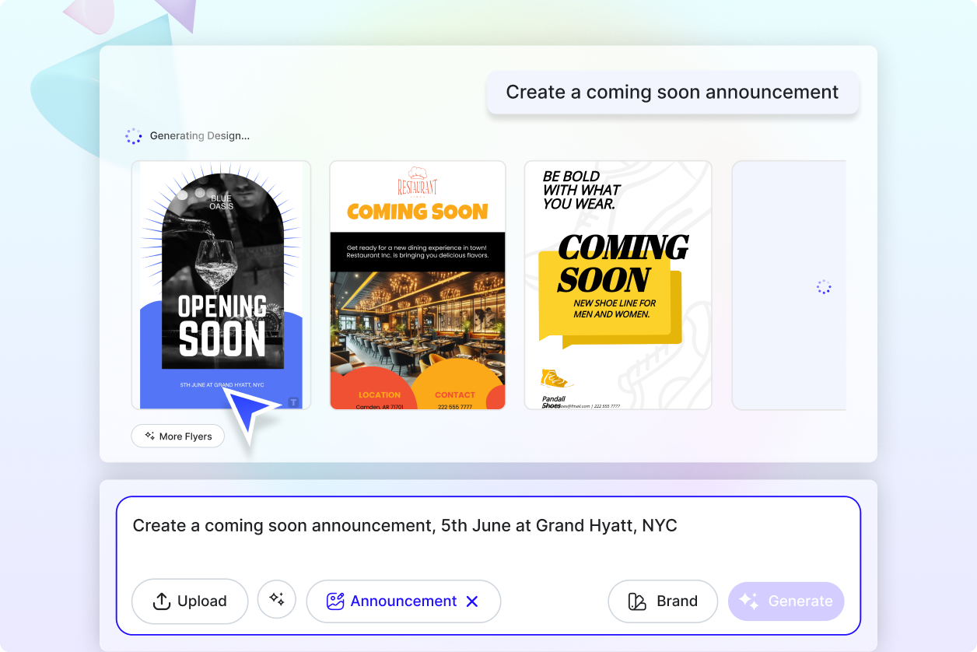Click the Upload button
The width and height of the screenshot is (977, 652).
[x=189, y=601]
